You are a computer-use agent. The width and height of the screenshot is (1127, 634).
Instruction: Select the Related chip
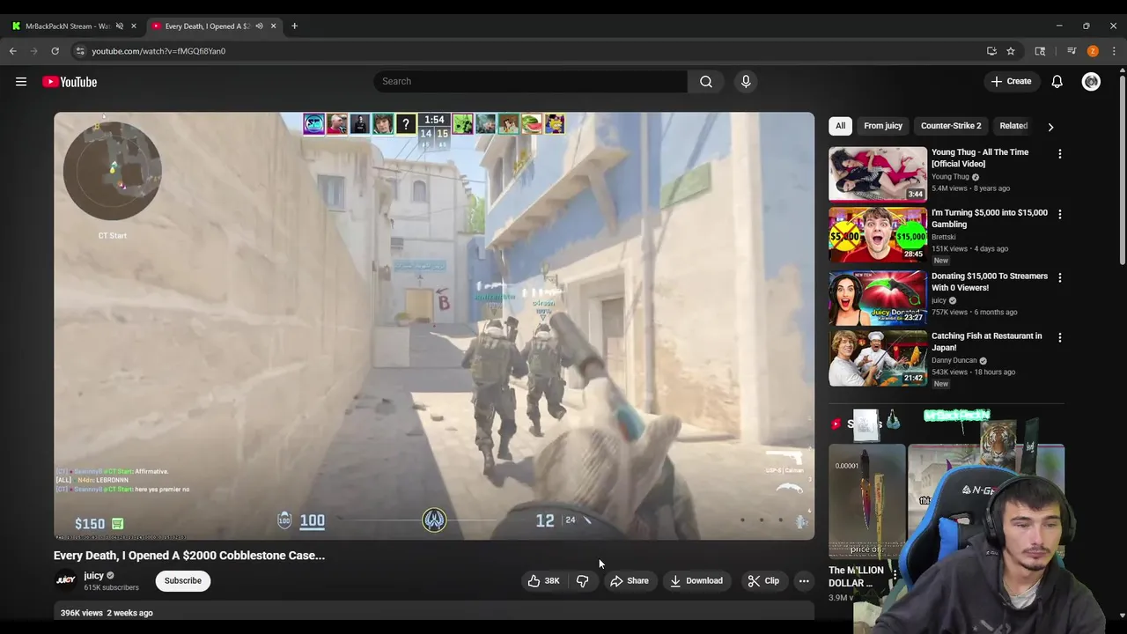(1013, 126)
